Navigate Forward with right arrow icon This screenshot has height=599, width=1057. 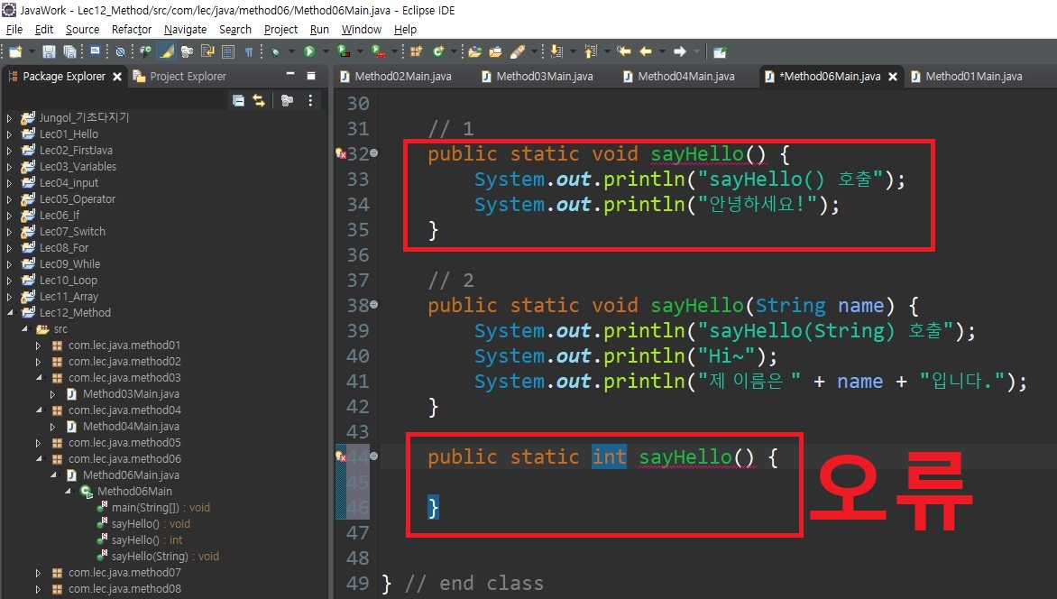pos(679,52)
